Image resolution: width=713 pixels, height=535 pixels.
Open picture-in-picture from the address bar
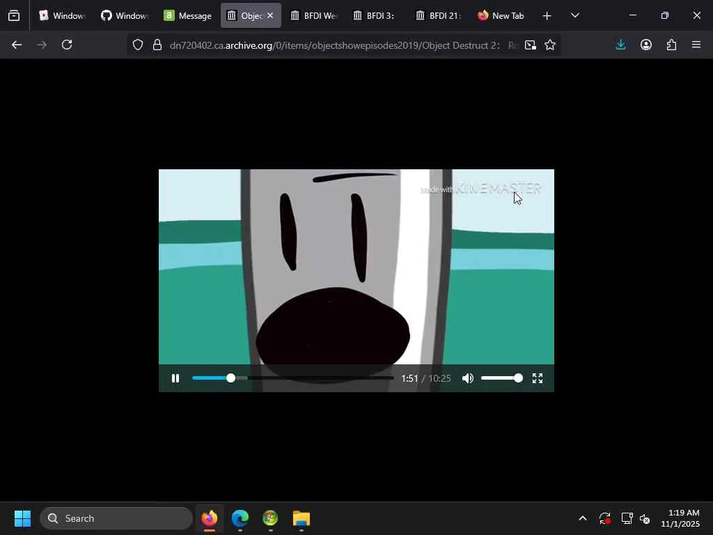click(530, 45)
